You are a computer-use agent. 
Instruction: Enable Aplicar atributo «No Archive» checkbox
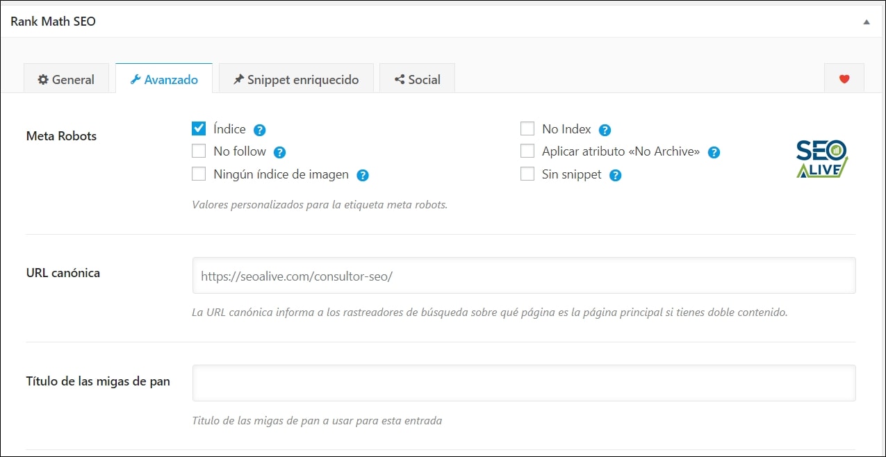click(527, 151)
